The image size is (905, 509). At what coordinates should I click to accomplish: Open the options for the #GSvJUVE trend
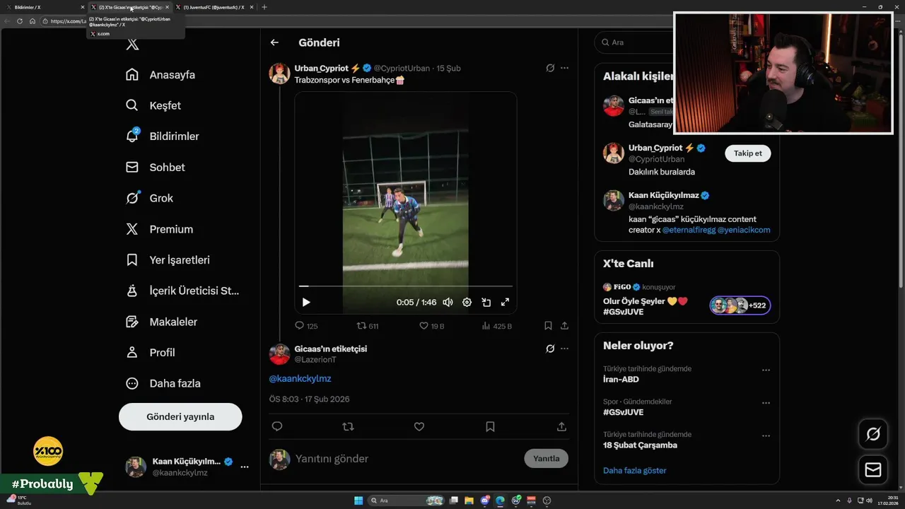coord(766,403)
